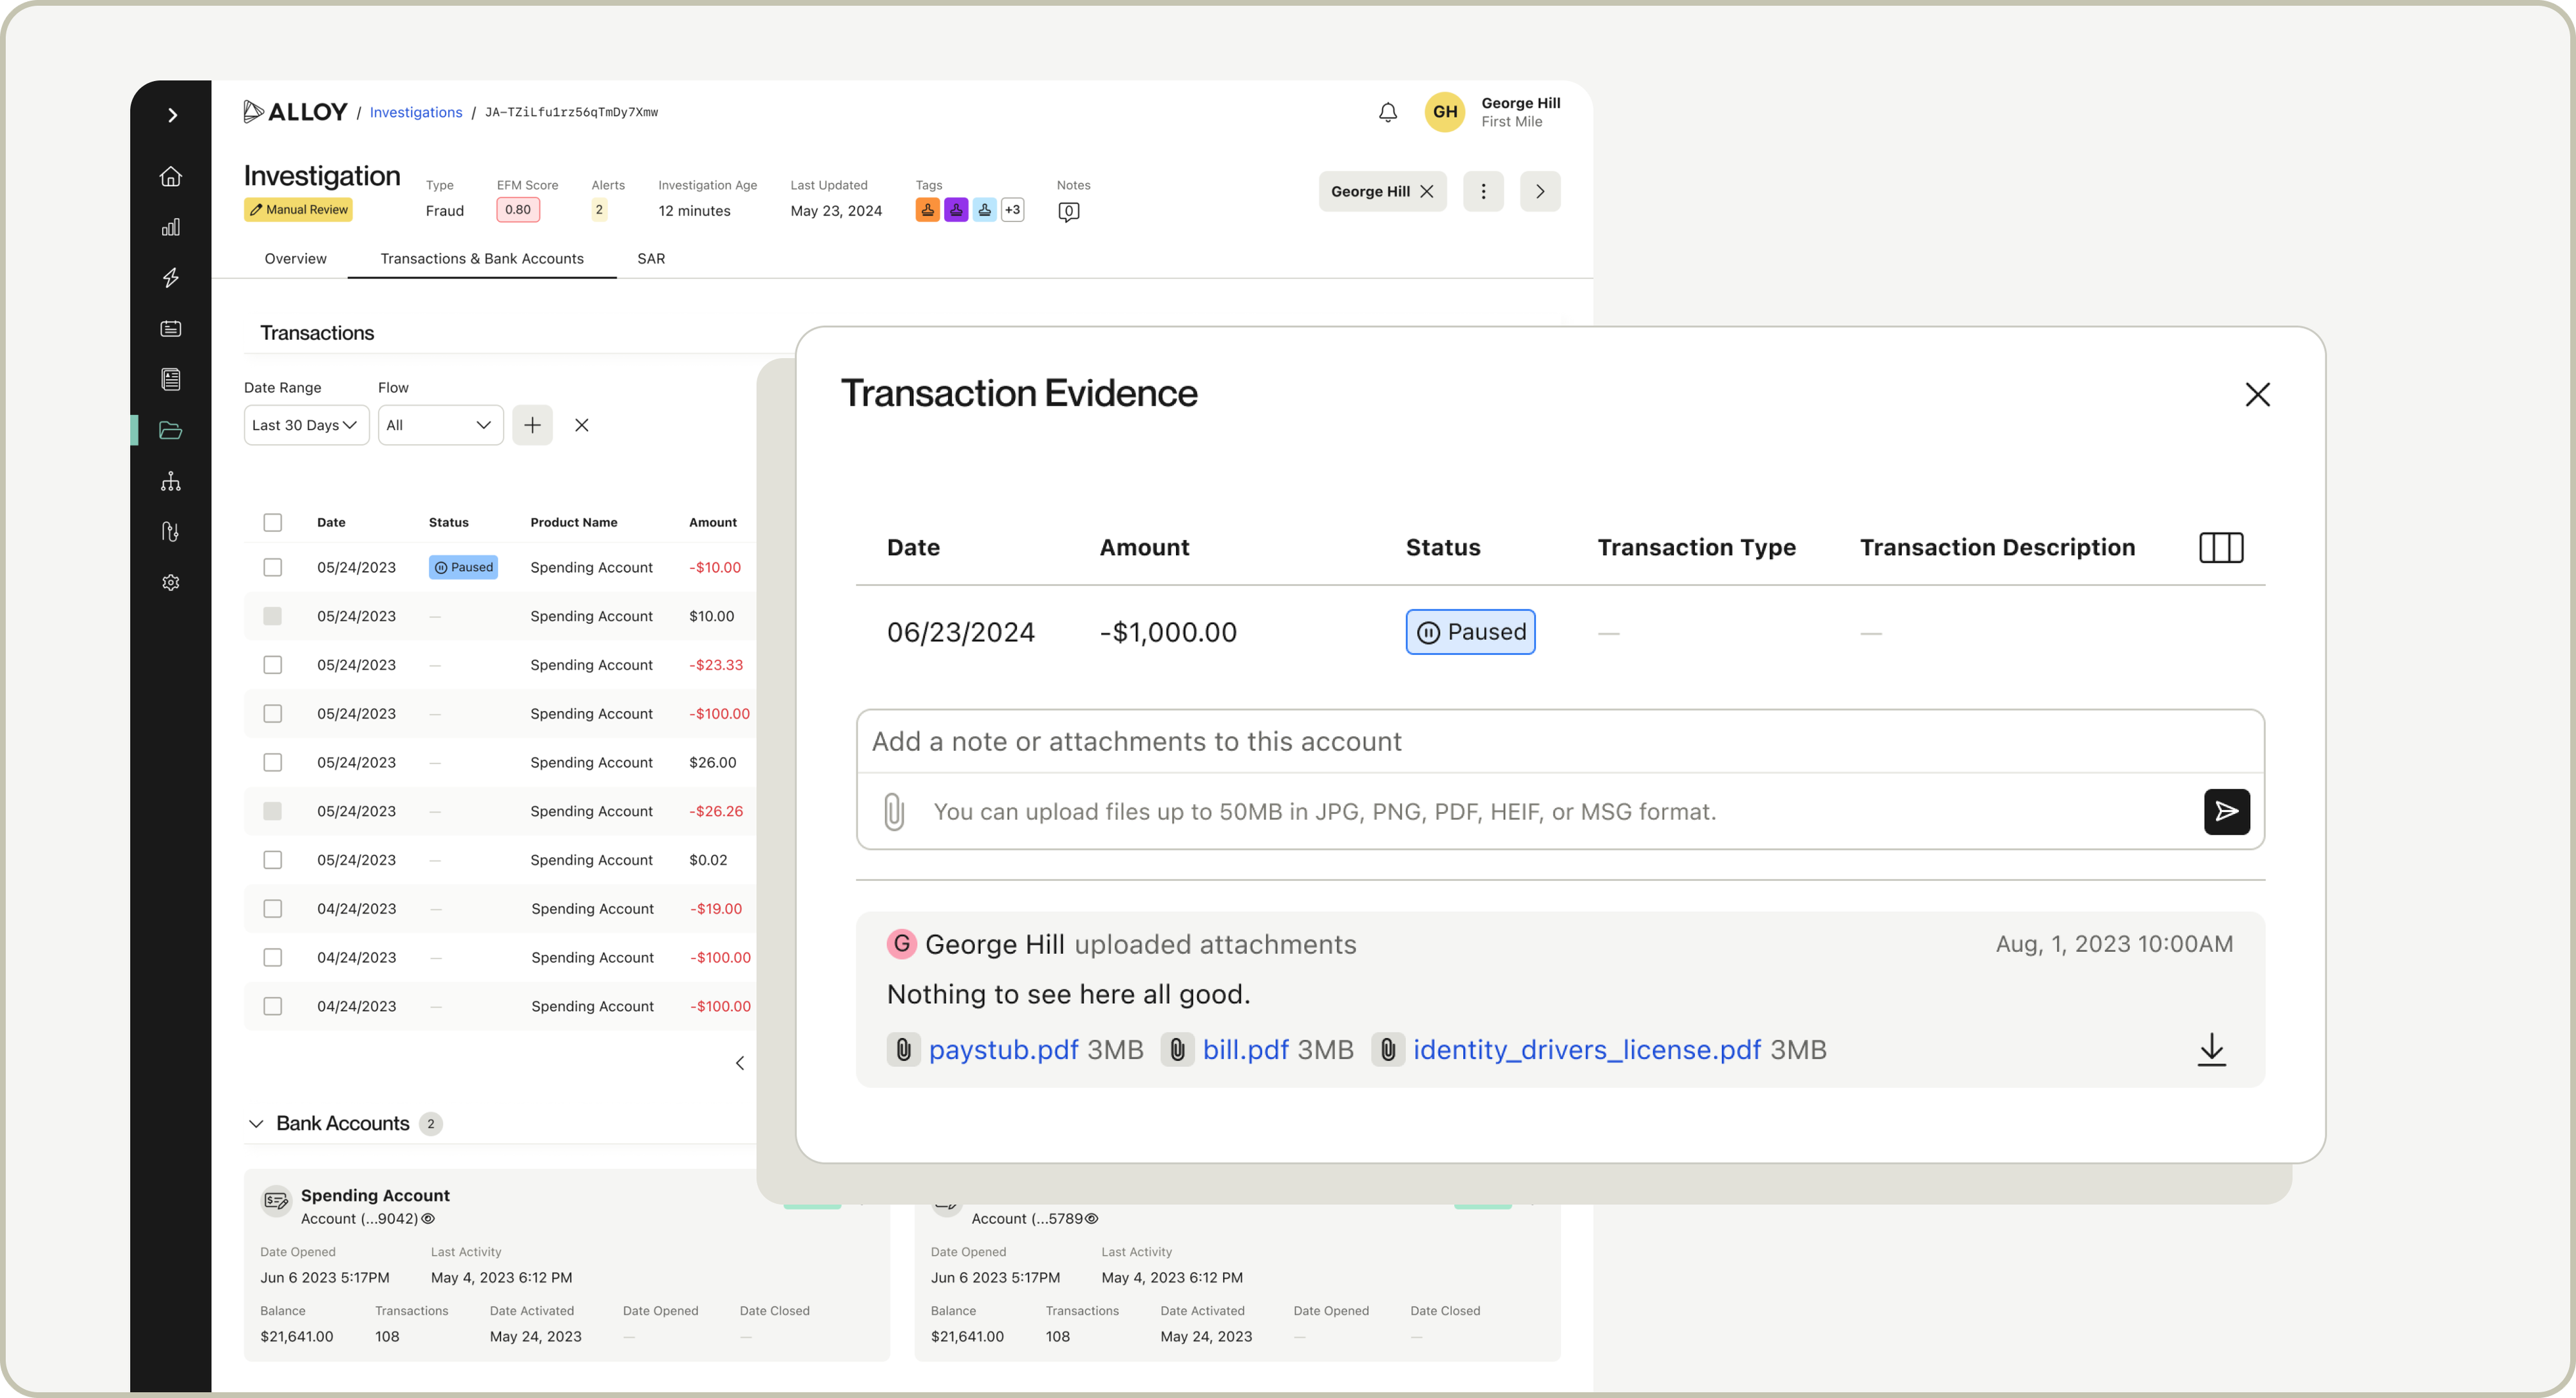Click the send note arrow button
Viewport: 2576px width, 1398px height.
click(2226, 811)
